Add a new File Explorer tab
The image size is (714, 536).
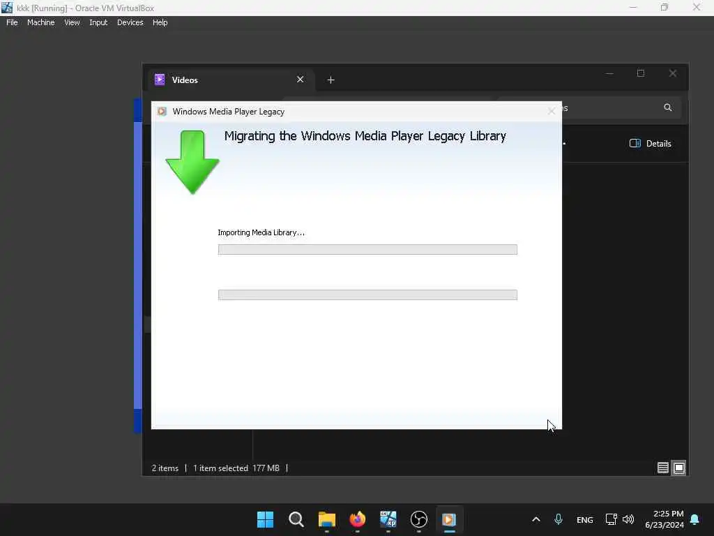pos(331,80)
